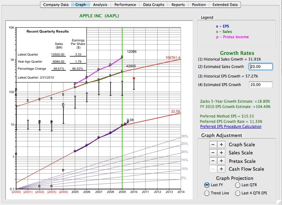The width and height of the screenshot is (282, 205).
Task: Open the Preferred EPS Procedure Calculation link
Action: point(231,126)
